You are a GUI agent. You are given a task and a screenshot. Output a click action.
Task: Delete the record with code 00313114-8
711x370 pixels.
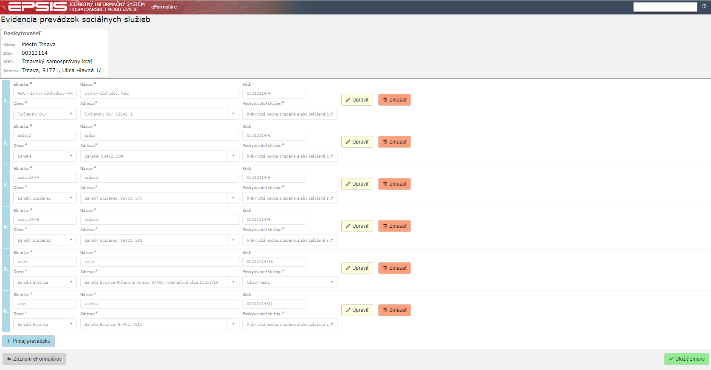[394, 184]
